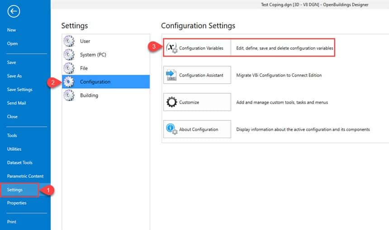Click the Building gear icon
The width and height of the screenshot is (389, 230).
[69, 96]
